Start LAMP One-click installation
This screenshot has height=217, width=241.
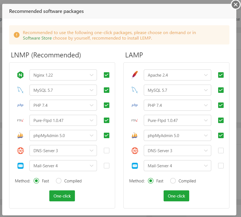pos(177,196)
